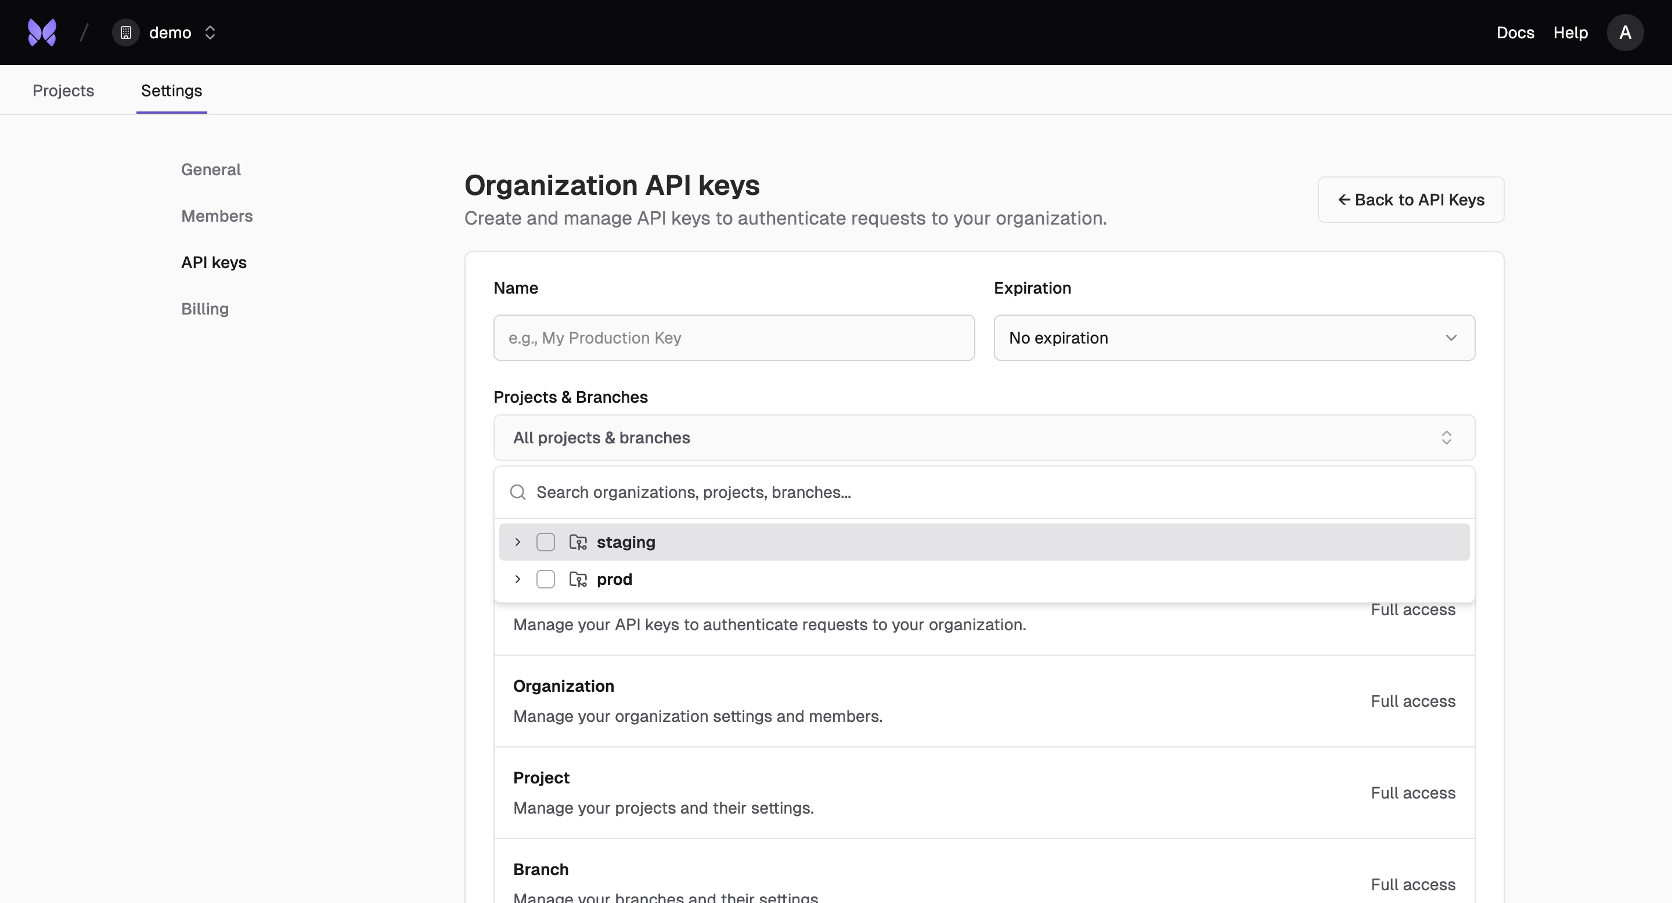Click the purple logo in the top bar
Screen dimensions: 1672x903
coord(41,32)
